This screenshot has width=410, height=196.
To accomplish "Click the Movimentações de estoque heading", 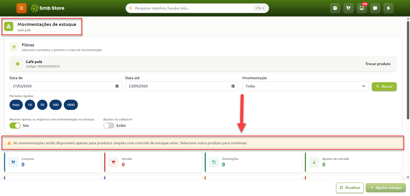I will (x=47, y=24).
